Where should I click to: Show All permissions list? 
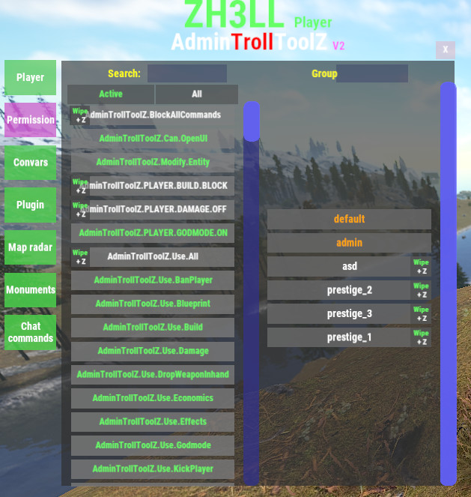197,94
